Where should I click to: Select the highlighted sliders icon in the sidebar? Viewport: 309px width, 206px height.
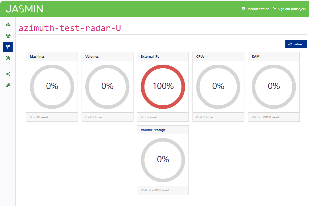(x=8, y=47)
